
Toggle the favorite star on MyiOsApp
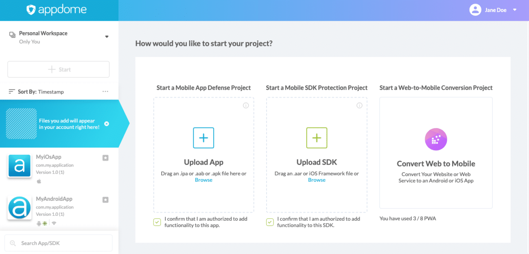click(105, 158)
